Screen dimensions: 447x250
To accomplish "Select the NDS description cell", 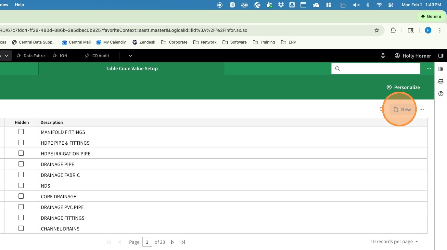I will [x=232, y=186].
